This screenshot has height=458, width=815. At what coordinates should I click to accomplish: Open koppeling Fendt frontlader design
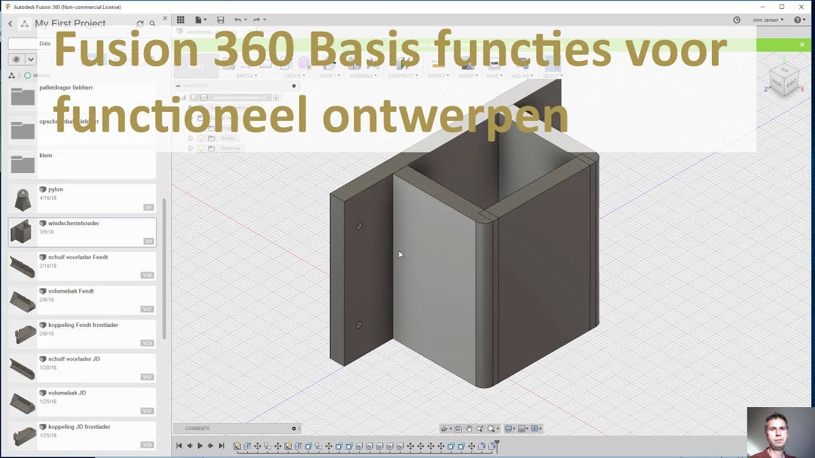pyautogui.click(x=82, y=334)
